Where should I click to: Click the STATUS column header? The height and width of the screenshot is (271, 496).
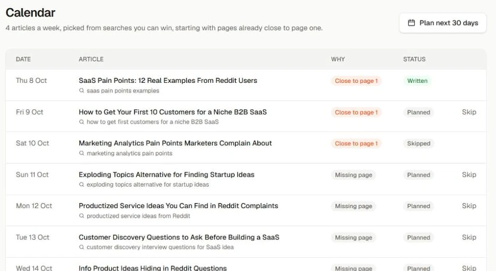(x=414, y=59)
